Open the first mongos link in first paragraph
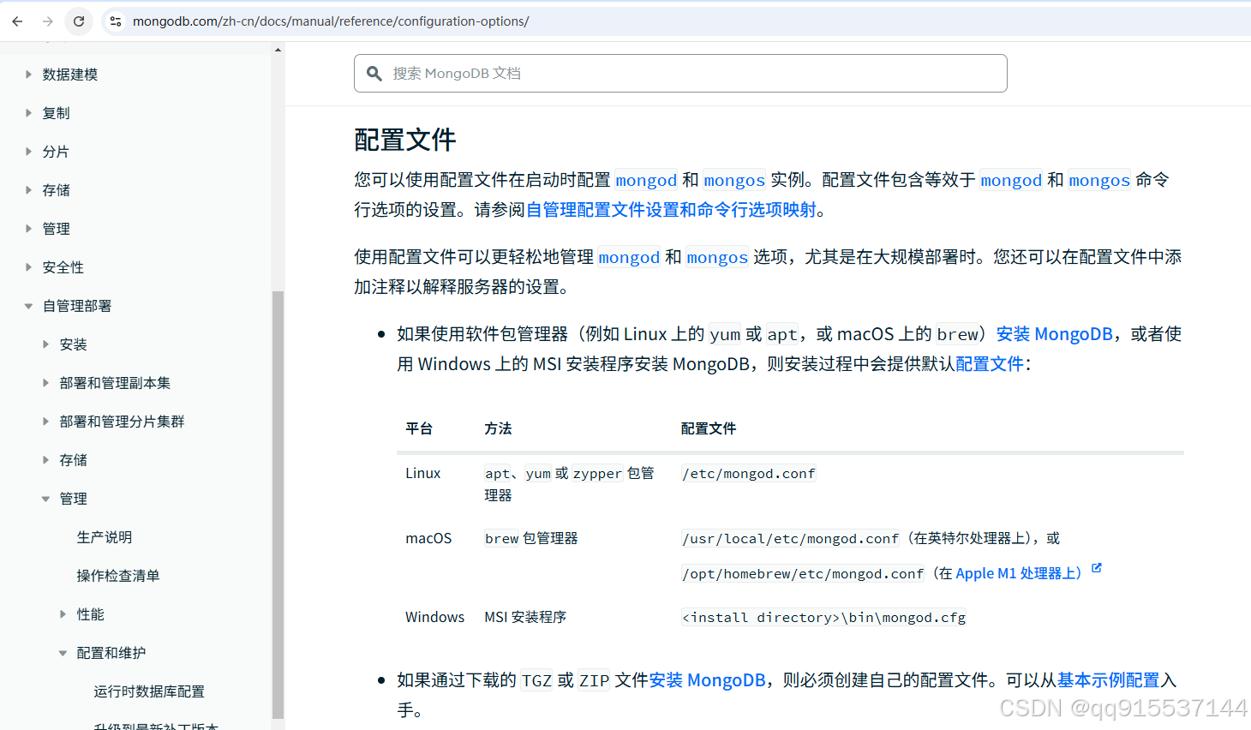Screen dimensions: 1251x730 (734, 180)
